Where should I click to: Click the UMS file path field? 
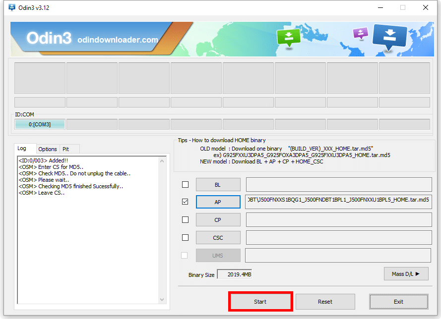(x=338, y=255)
